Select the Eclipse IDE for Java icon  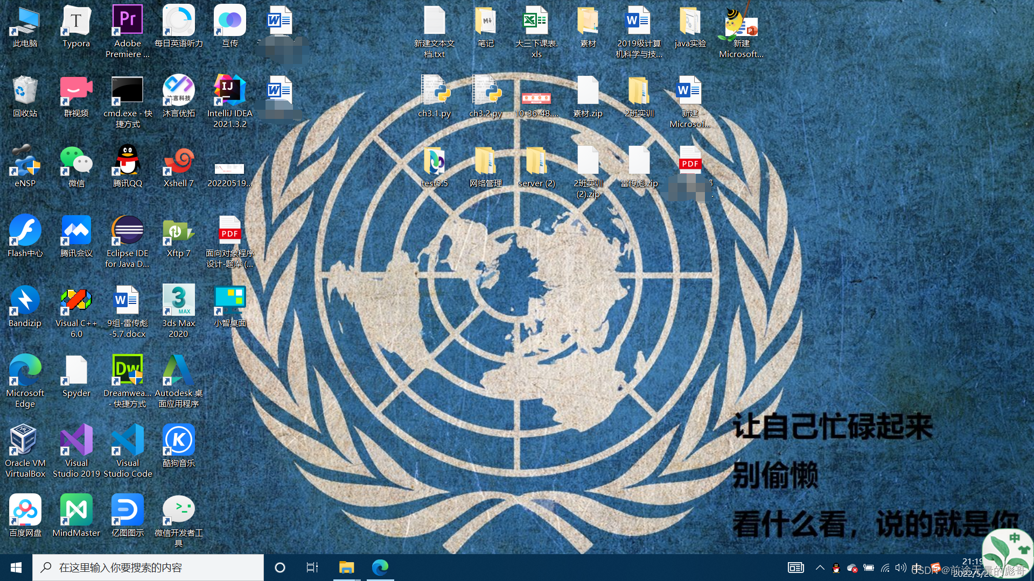[128, 231]
